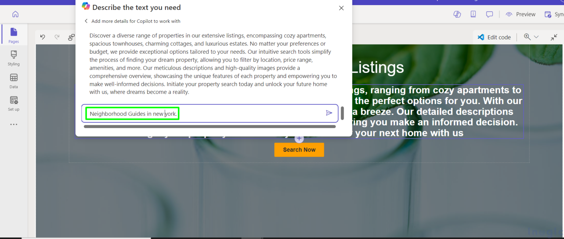
Task: Open the Pages panel in the sidebar
Action: pos(14,35)
